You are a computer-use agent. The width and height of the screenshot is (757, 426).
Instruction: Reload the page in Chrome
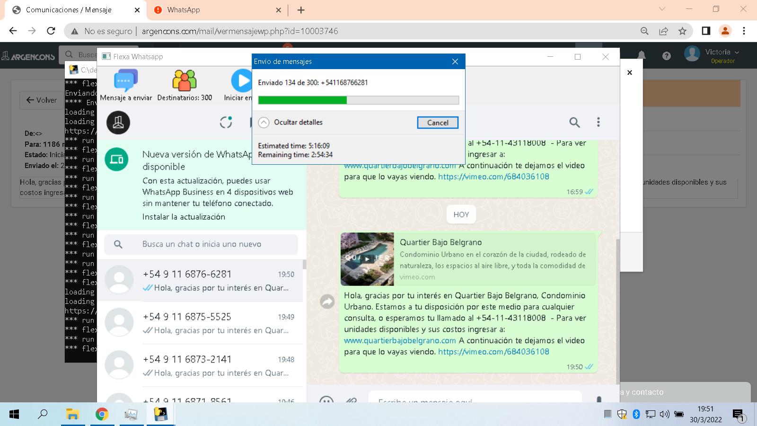51,31
